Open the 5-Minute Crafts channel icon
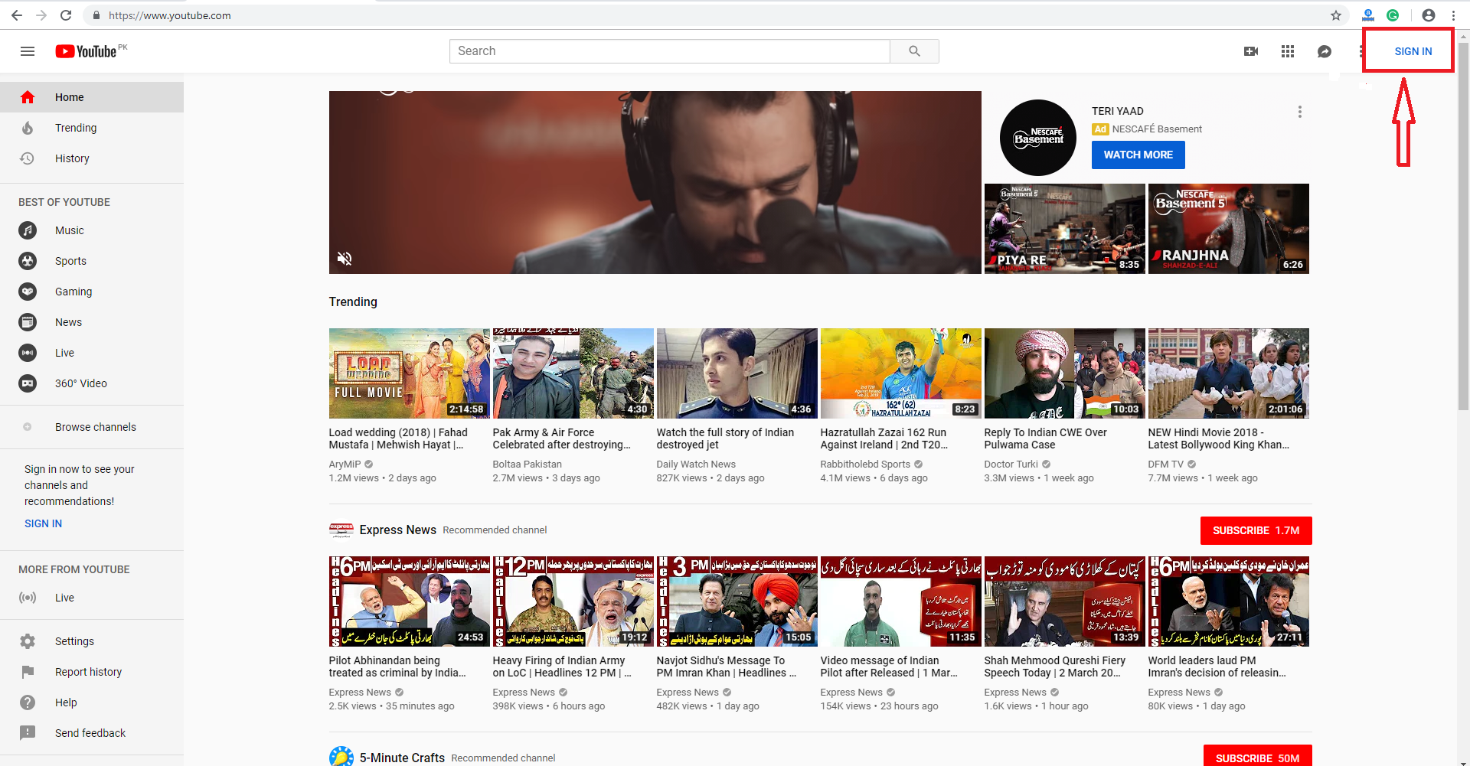Viewport: 1470px width, 766px height. point(341,757)
